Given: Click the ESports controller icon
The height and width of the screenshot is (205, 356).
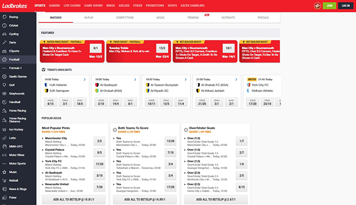Looking at the screenshot, I should click(5, 51).
